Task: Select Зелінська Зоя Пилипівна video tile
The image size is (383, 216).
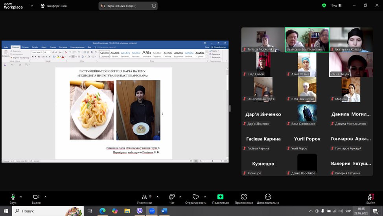Action: click(307, 39)
